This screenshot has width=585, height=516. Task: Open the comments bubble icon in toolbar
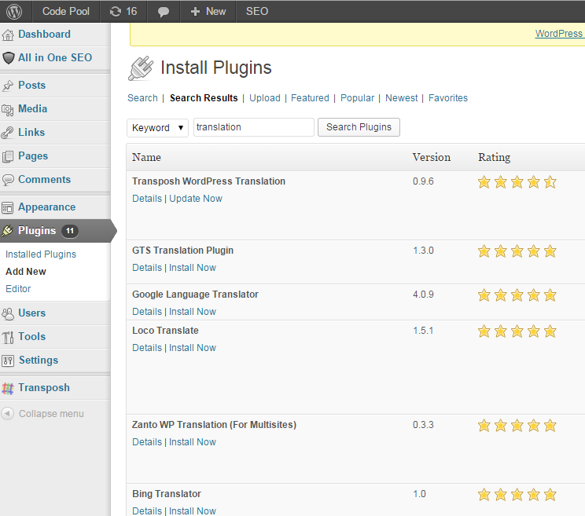click(x=164, y=11)
